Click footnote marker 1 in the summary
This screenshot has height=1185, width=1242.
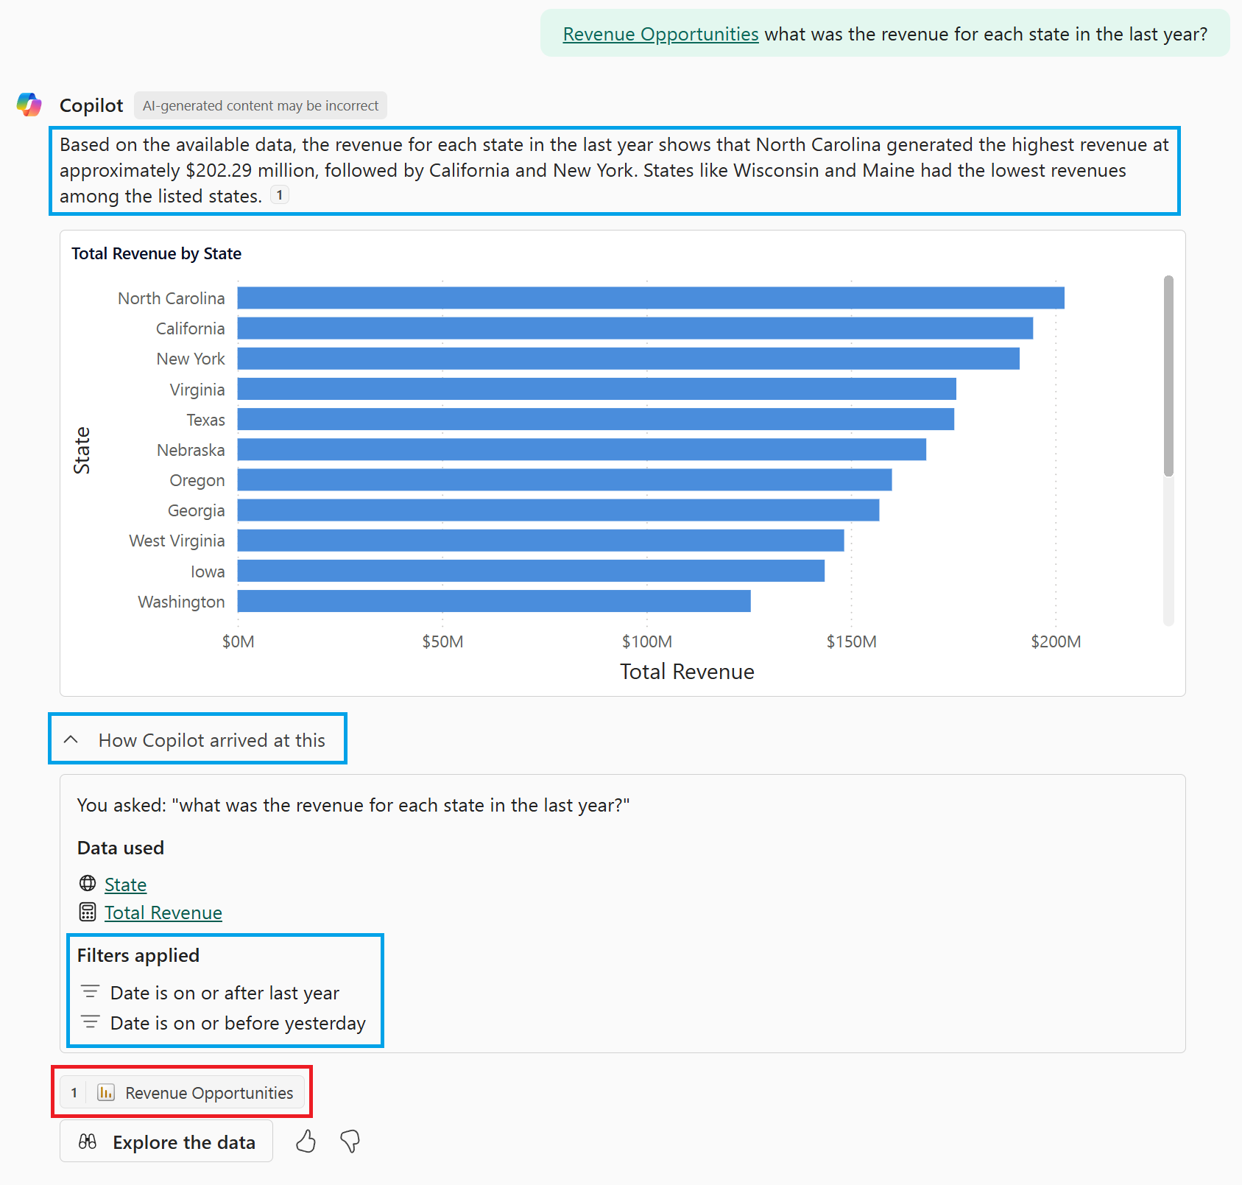pos(280,194)
